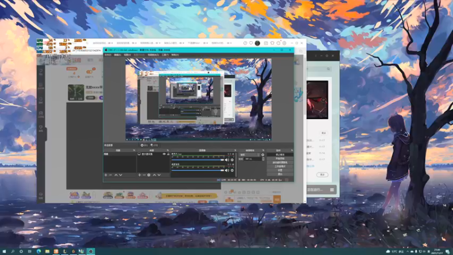The height and width of the screenshot is (255, 453).
Task: Select the display capture source row
Action: (153, 154)
